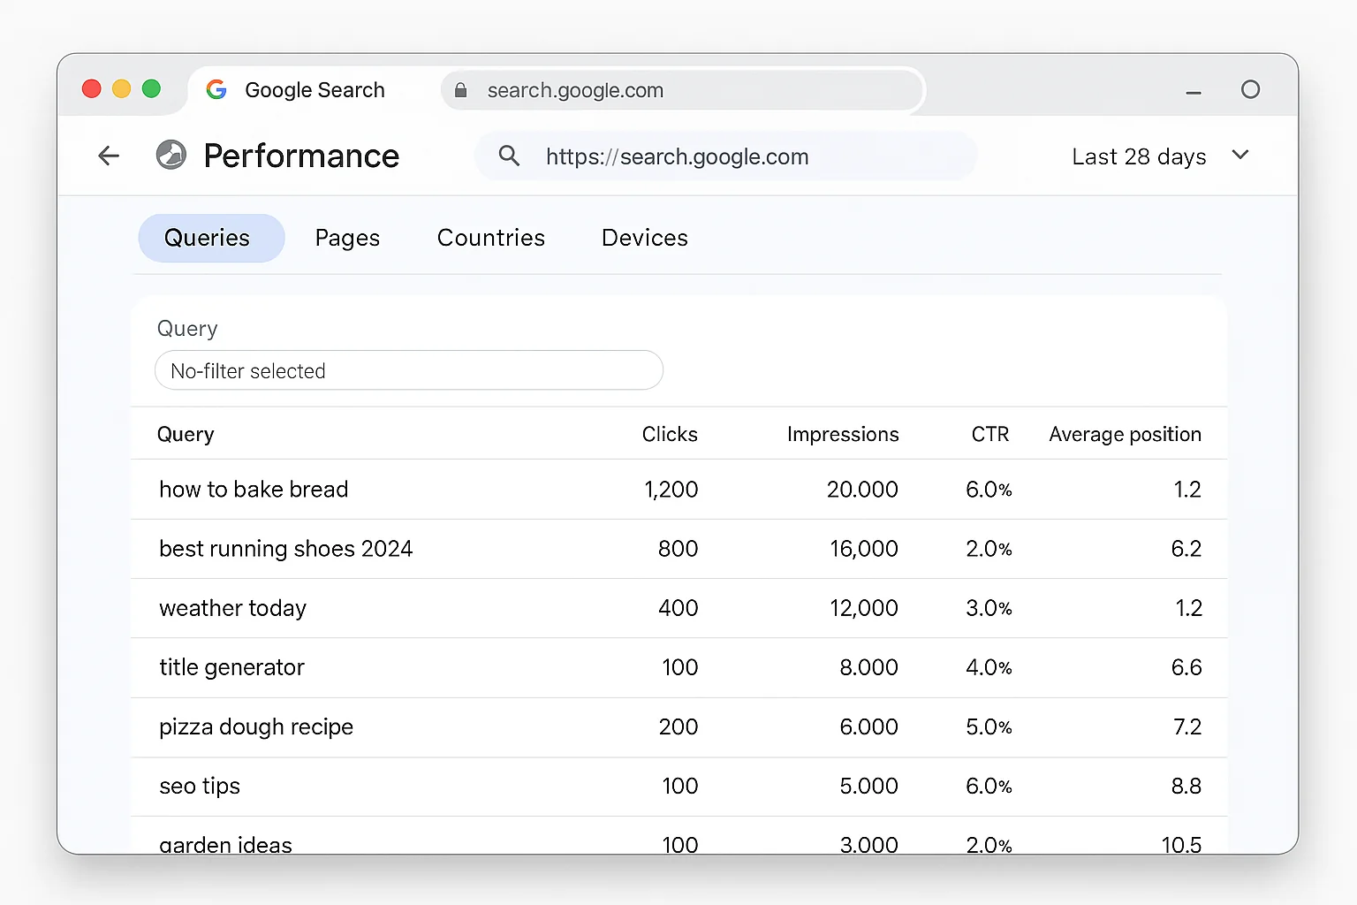Switch to the Pages tab
The height and width of the screenshot is (905, 1357).
tap(347, 238)
